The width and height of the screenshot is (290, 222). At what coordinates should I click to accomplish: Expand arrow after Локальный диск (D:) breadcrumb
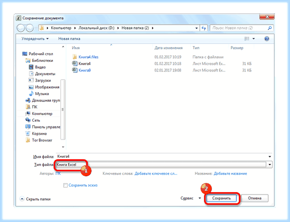[118, 28]
